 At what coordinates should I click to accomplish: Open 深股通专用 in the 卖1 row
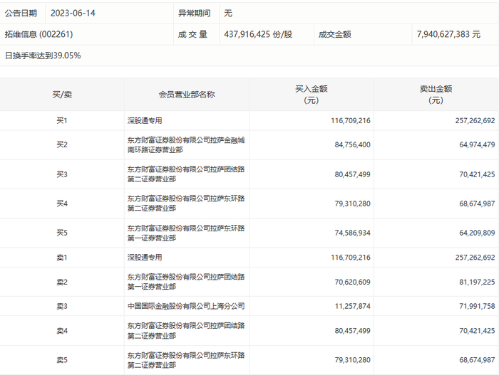pyautogui.click(x=145, y=257)
